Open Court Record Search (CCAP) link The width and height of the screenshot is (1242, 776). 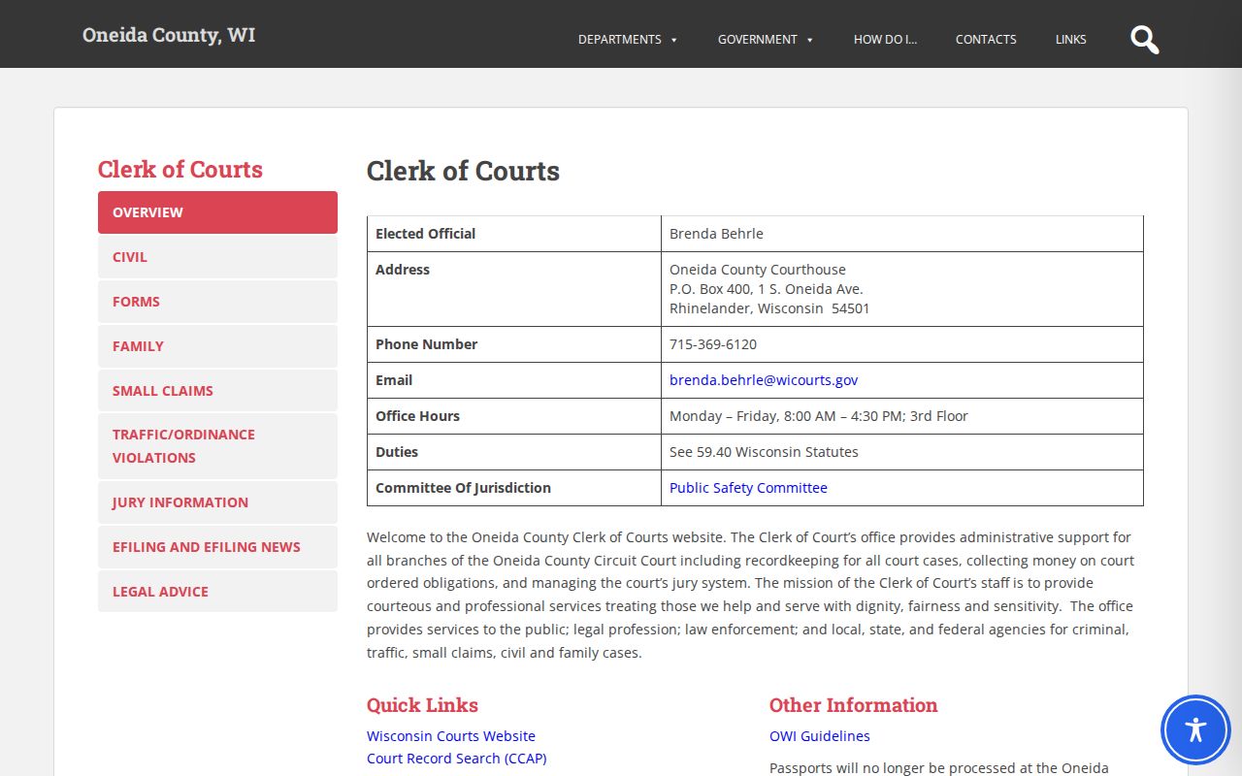tap(456, 759)
